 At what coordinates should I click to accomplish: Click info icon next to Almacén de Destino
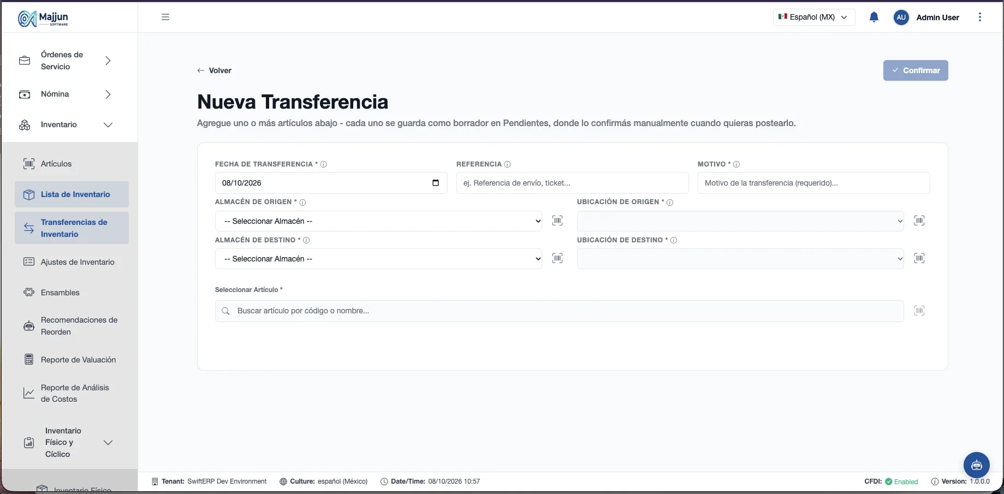pyautogui.click(x=306, y=240)
